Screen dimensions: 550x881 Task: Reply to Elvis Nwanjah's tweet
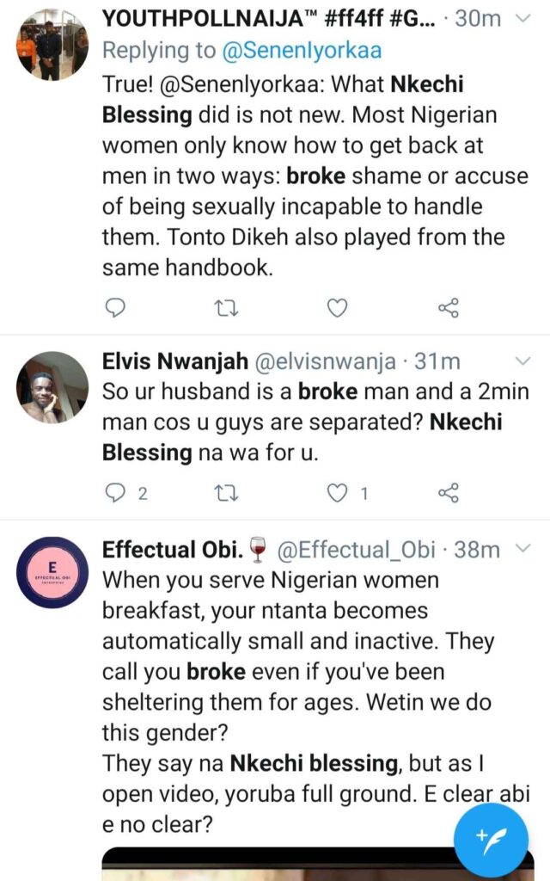tap(115, 493)
